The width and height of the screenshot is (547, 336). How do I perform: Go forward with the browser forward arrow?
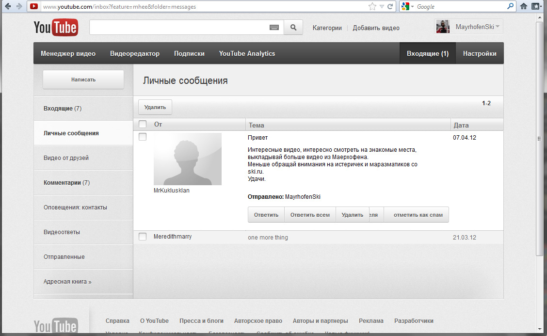[19, 6]
